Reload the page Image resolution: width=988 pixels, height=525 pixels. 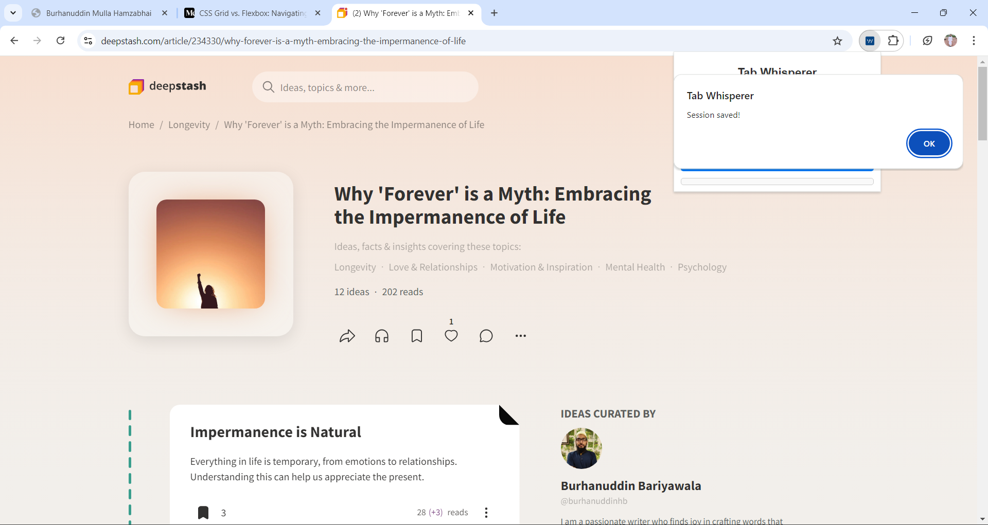coord(61,41)
